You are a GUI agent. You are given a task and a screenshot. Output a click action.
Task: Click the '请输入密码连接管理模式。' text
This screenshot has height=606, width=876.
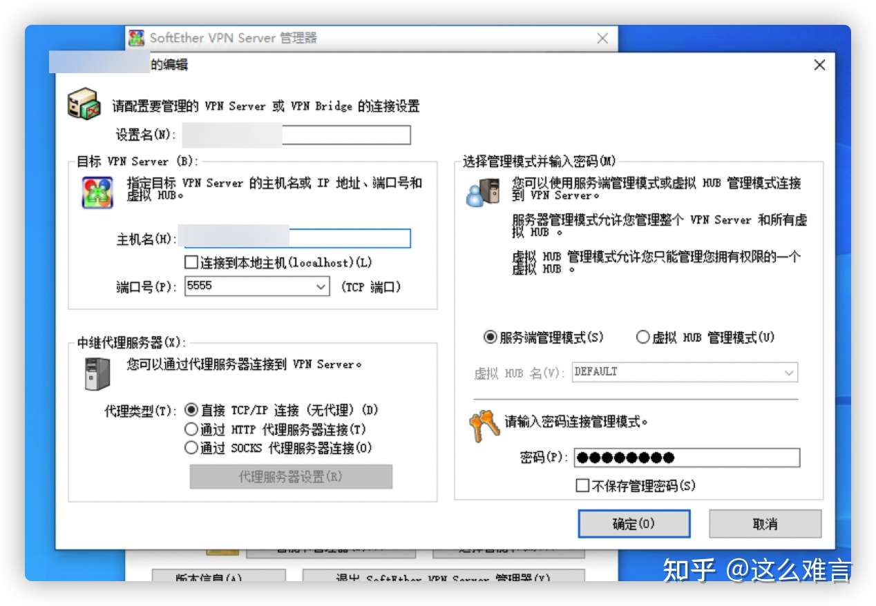(576, 422)
